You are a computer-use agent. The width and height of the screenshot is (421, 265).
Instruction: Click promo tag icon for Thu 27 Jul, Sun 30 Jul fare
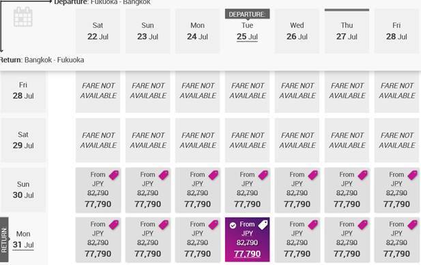[363, 175]
